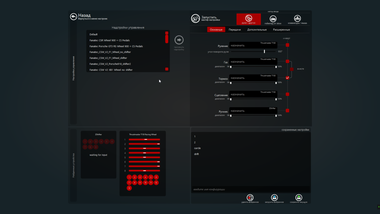Switch to Передачи tab
The width and height of the screenshot is (380, 214).
(x=235, y=29)
